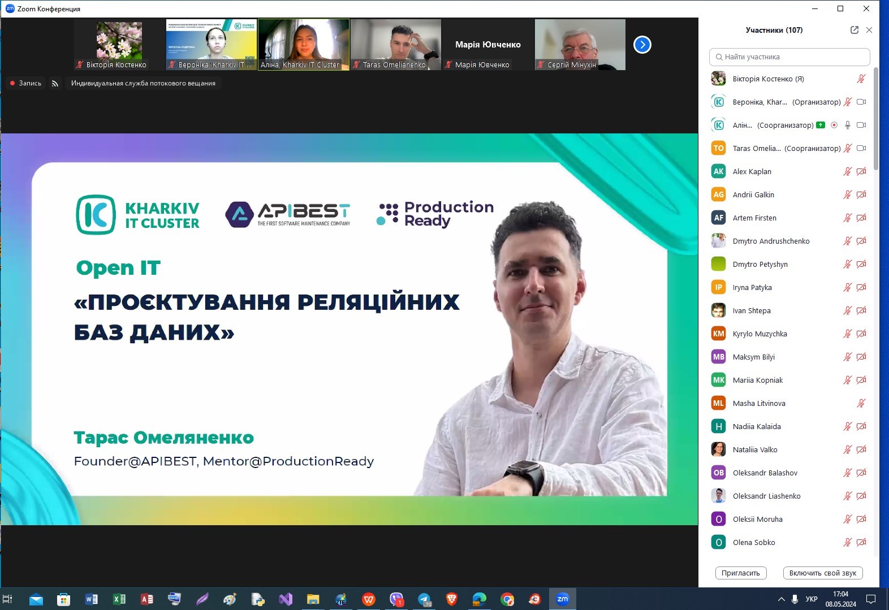This screenshot has width=889, height=610.
Task: Select participant Oleksandr Balashov
Action: [789, 473]
